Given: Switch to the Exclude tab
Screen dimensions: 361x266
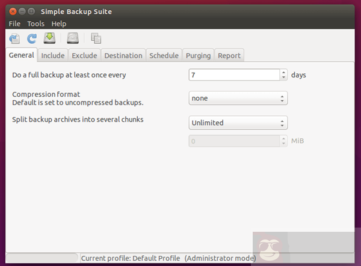Looking at the screenshot, I should pyautogui.click(x=84, y=55).
